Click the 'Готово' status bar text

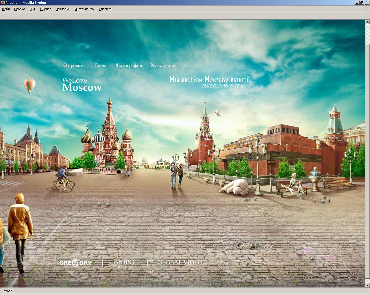click(x=7, y=291)
